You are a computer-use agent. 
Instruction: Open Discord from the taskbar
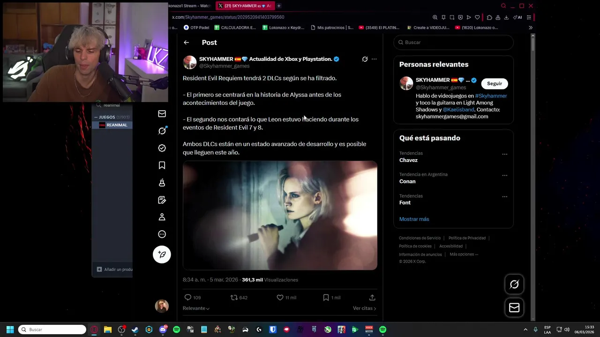click(163, 330)
